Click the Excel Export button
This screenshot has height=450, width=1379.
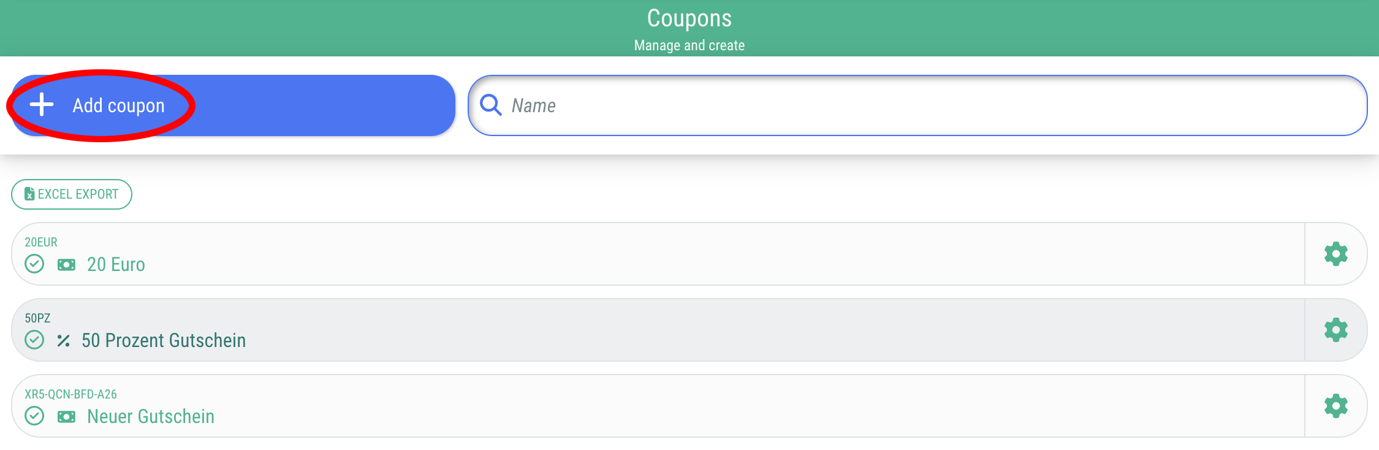coord(72,194)
